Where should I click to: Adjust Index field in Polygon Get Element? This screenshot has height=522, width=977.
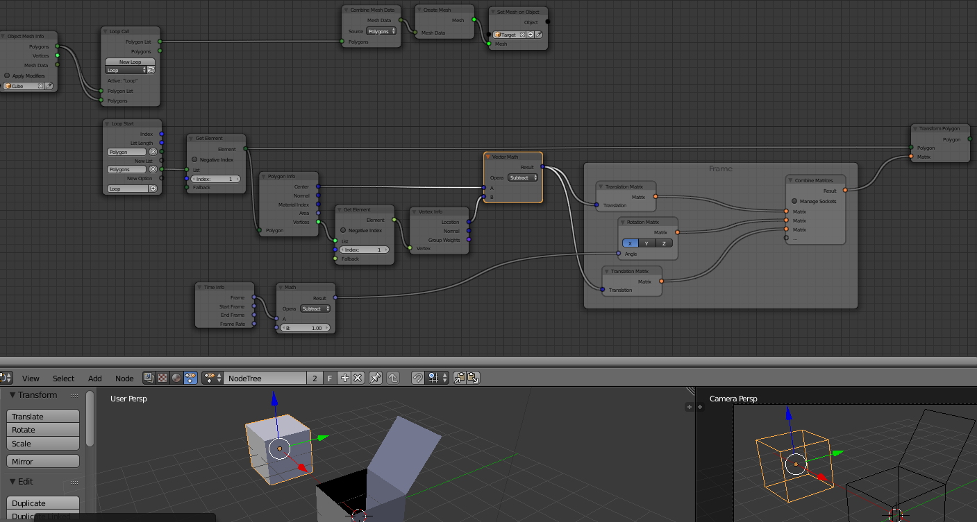215,179
